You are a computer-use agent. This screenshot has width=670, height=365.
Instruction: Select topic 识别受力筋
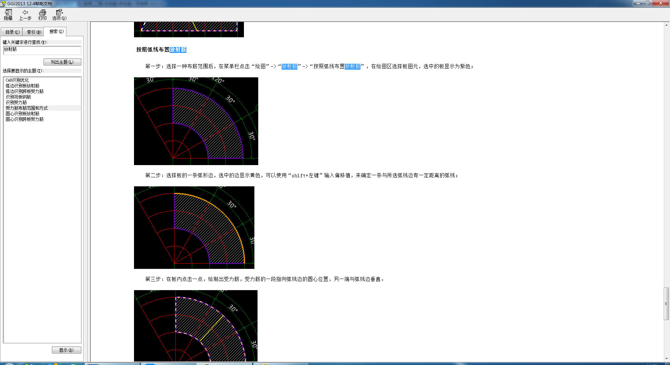pyautogui.click(x=16, y=102)
